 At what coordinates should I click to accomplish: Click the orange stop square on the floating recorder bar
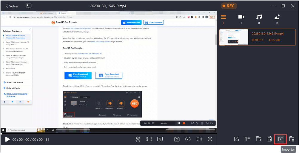click(184, 123)
